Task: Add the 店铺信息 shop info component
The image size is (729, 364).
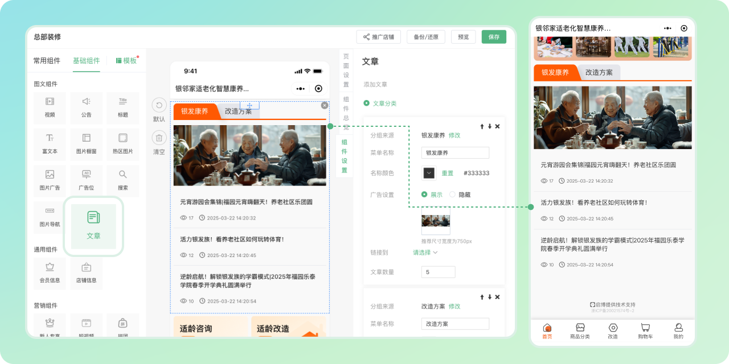Action: pyautogui.click(x=86, y=274)
